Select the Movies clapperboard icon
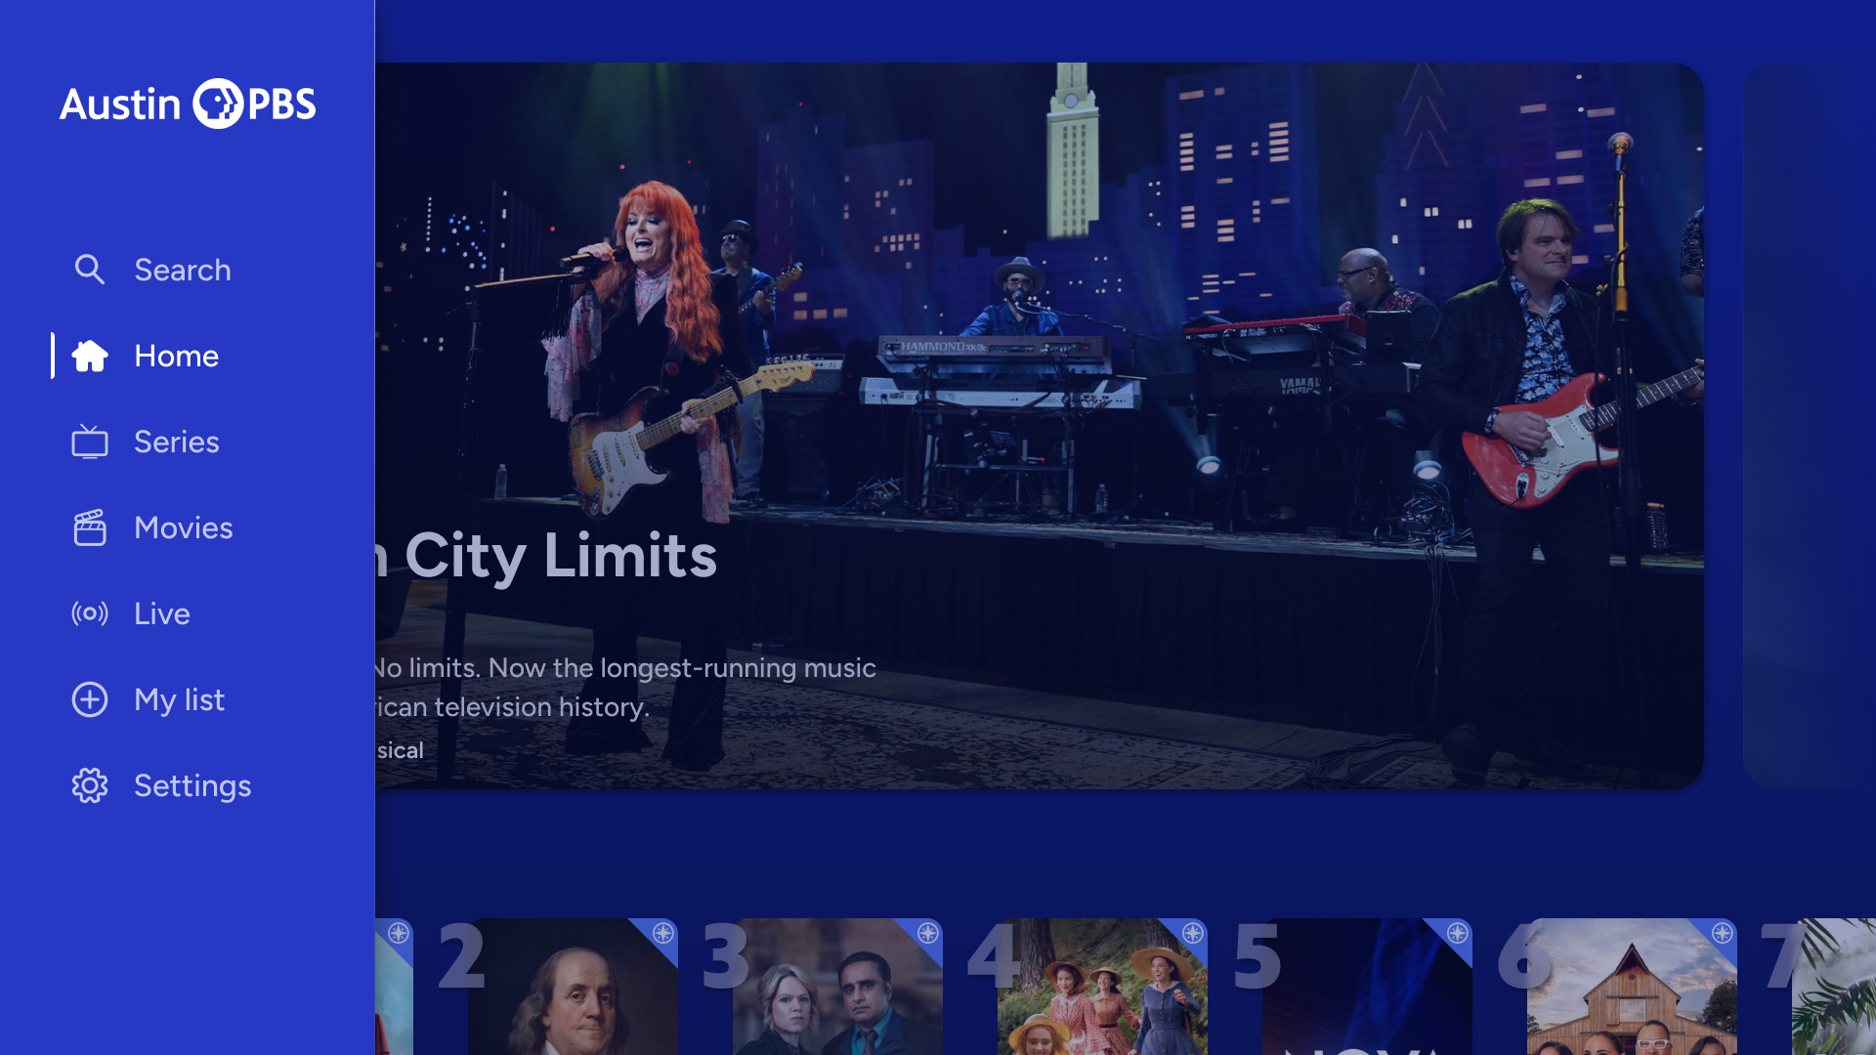This screenshot has width=1876, height=1055. [x=90, y=527]
